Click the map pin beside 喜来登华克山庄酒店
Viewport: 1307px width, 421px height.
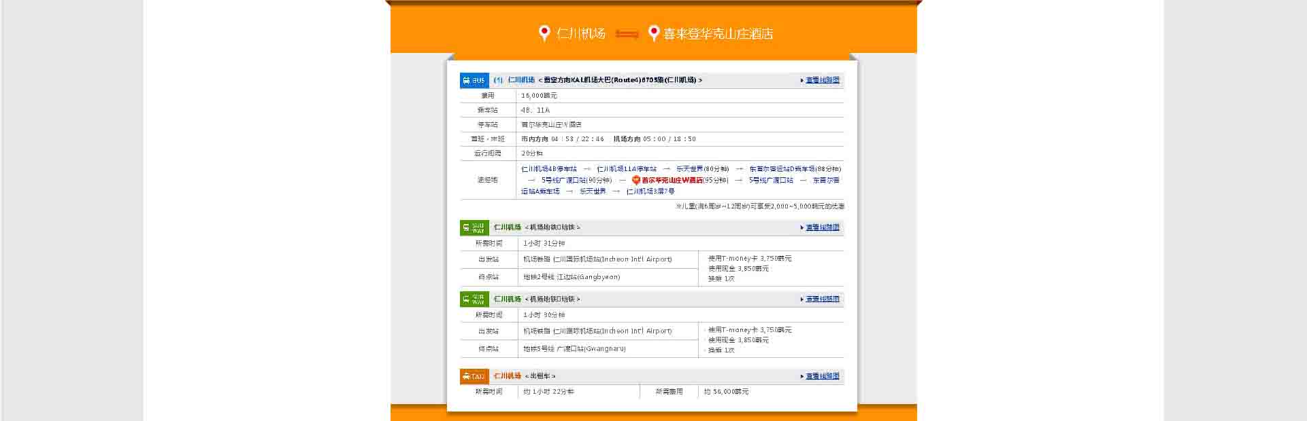tap(653, 33)
